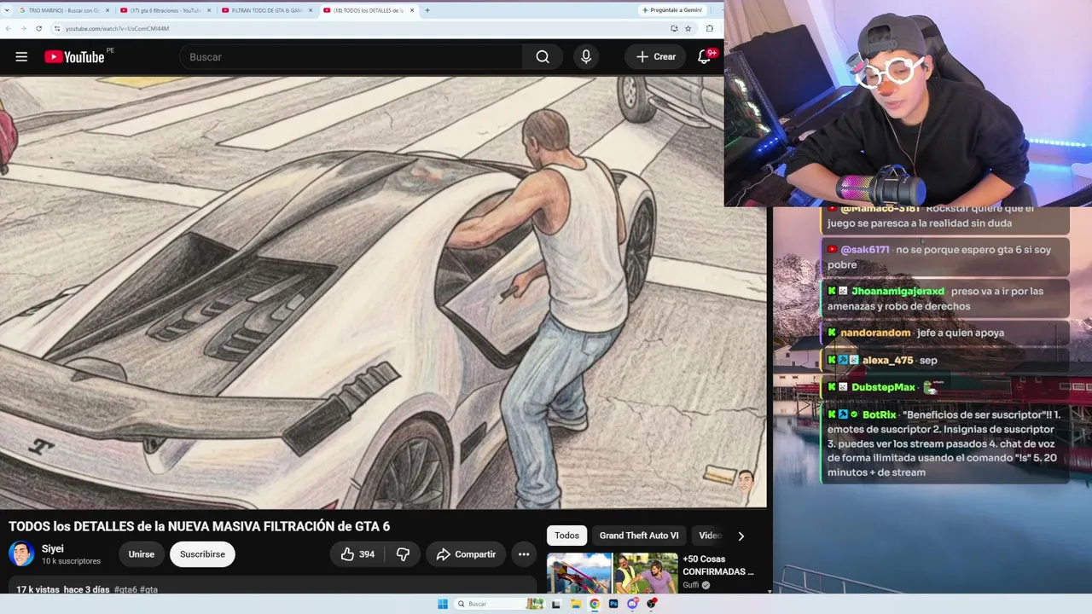The height and width of the screenshot is (614, 1092).
Task: Click chat username alexa_475
Action: tap(887, 360)
